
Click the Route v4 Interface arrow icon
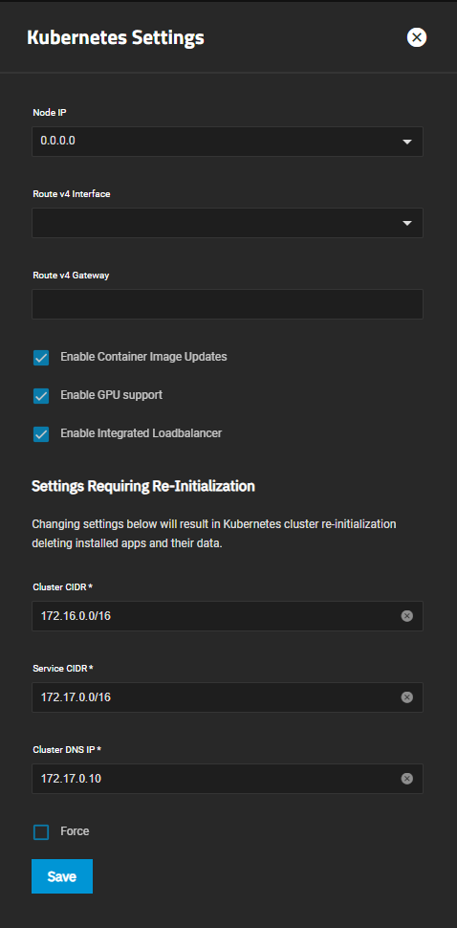406,223
